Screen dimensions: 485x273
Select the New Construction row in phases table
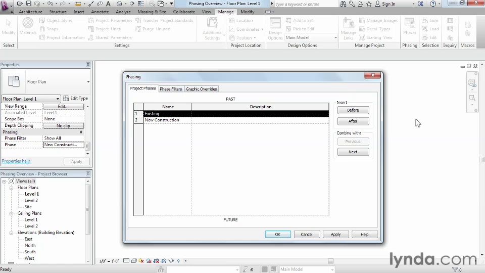231,120
